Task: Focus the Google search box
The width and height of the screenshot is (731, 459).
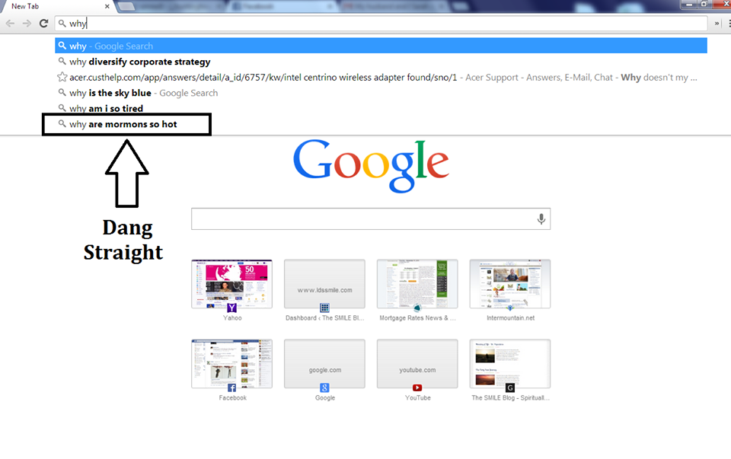Action: pyautogui.click(x=371, y=218)
